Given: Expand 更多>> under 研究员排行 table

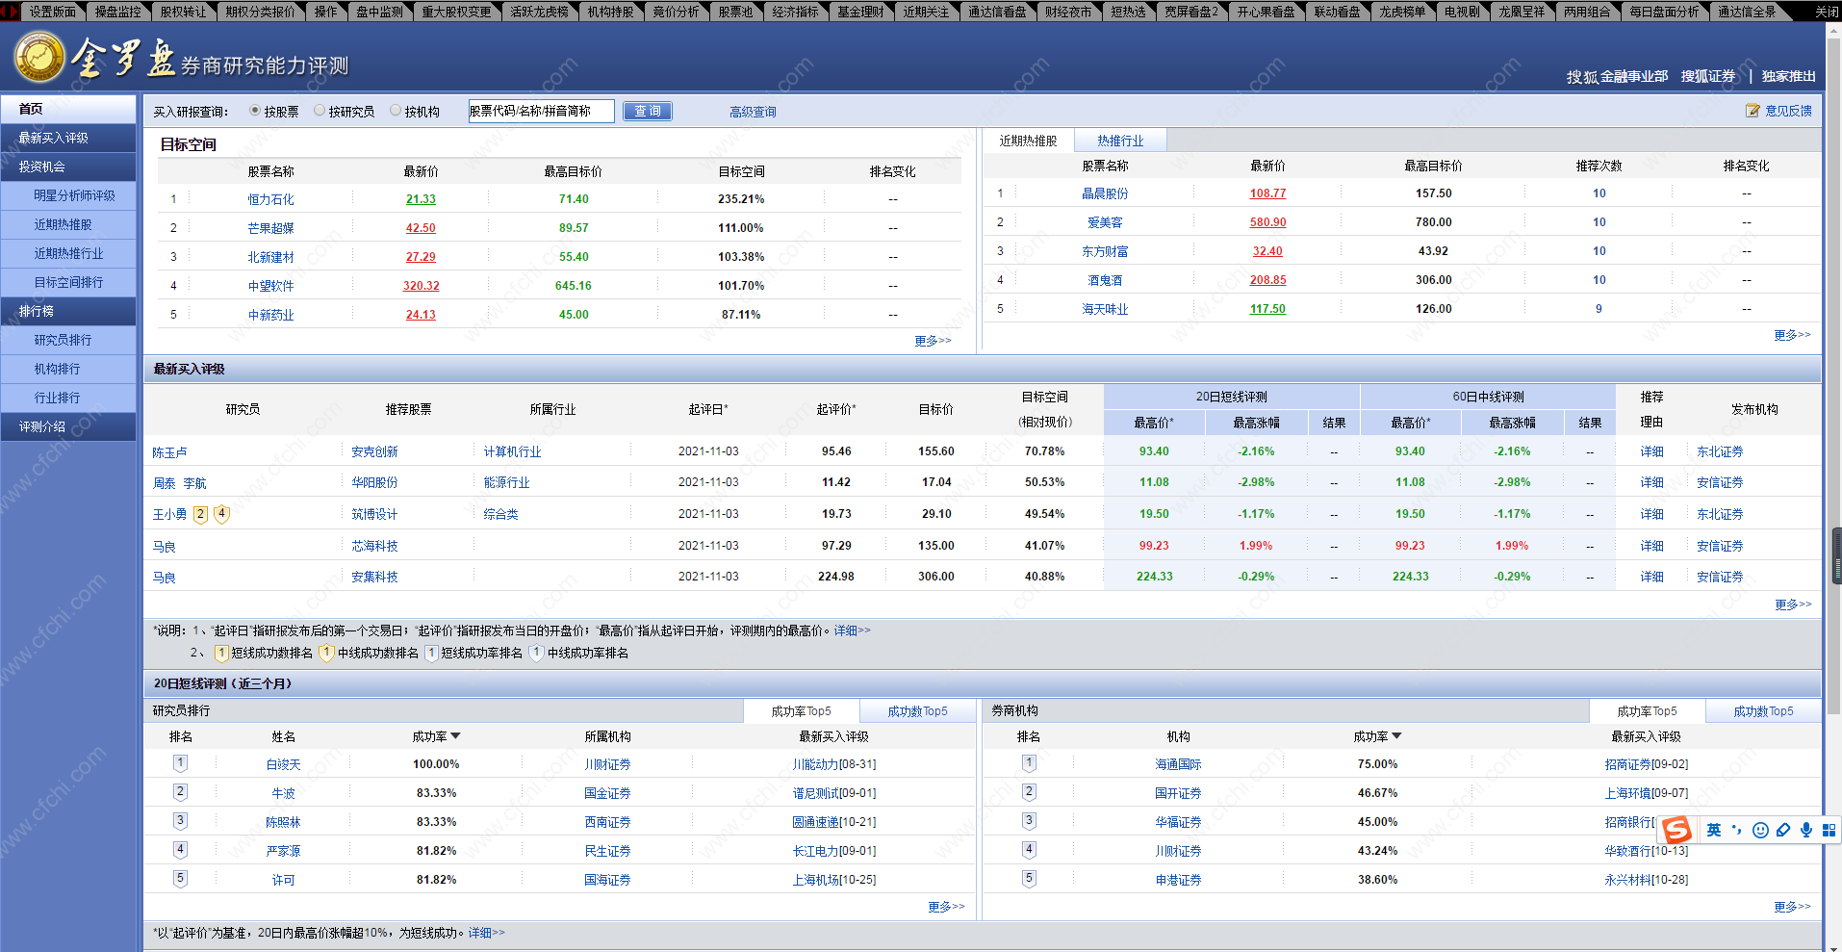Looking at the screenshot, I should 946,907.
